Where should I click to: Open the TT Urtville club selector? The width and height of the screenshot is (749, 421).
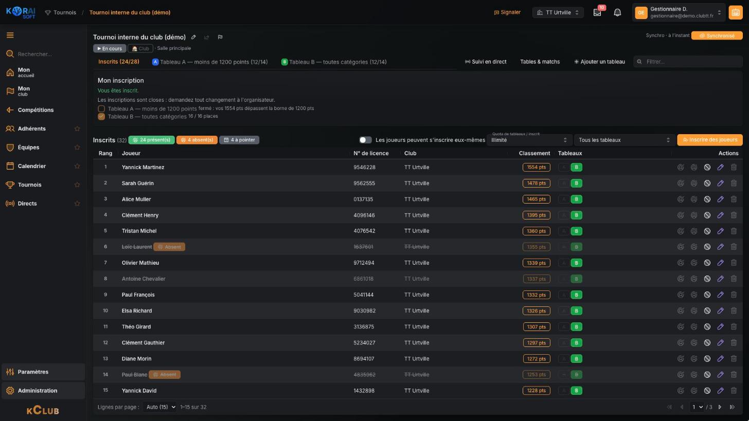pyautogui.click(x=558, y=13)
